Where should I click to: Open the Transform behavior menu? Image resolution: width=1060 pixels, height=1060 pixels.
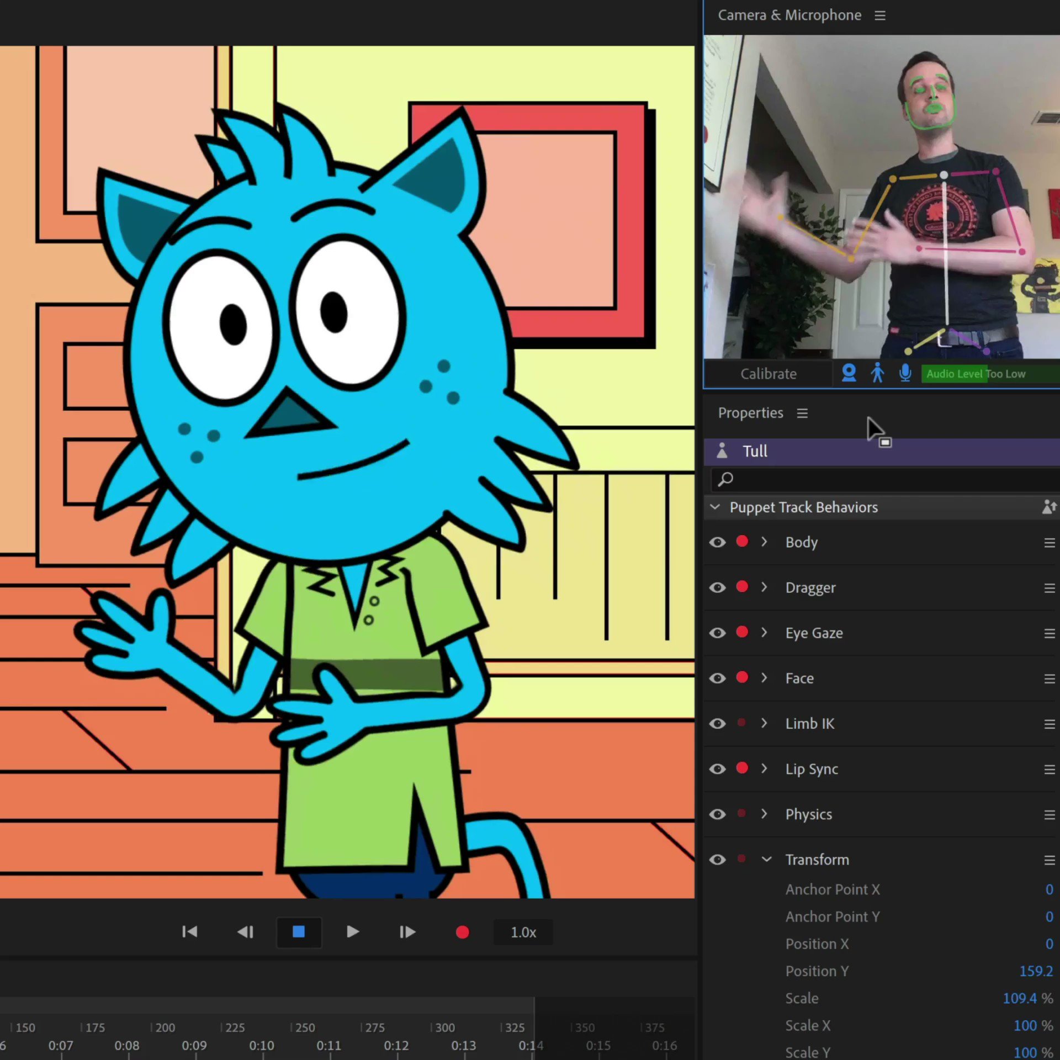click(1050, 860)
